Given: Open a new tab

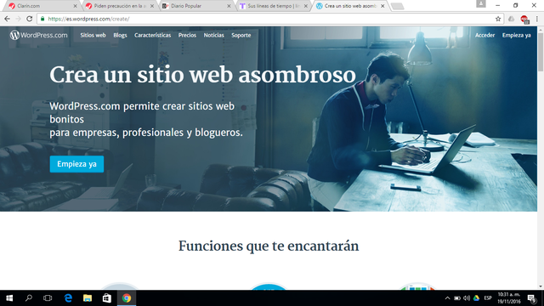Looking at the screenshot, I should coord(397,6).
